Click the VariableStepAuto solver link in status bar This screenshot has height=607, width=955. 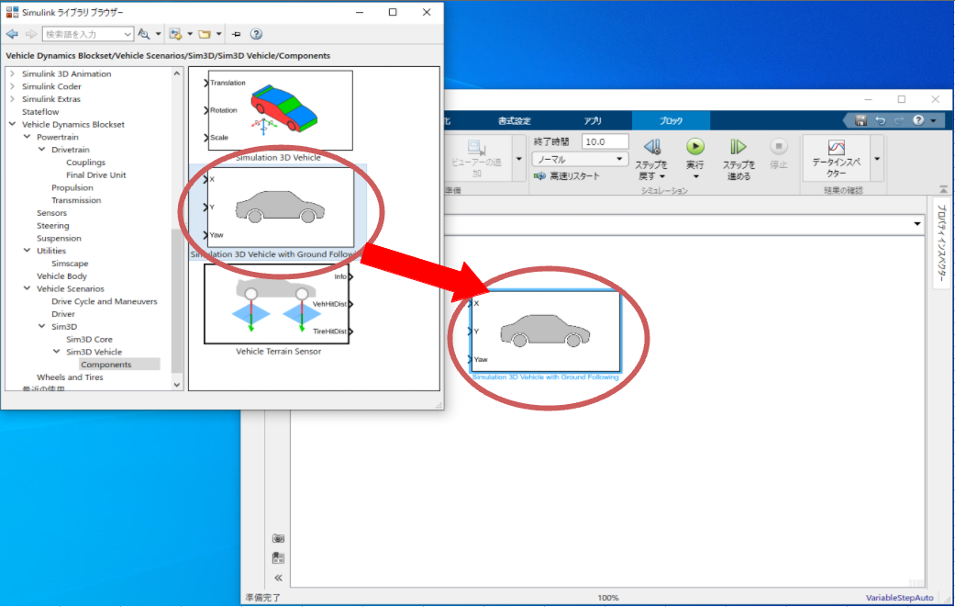[x=900, y=598]
